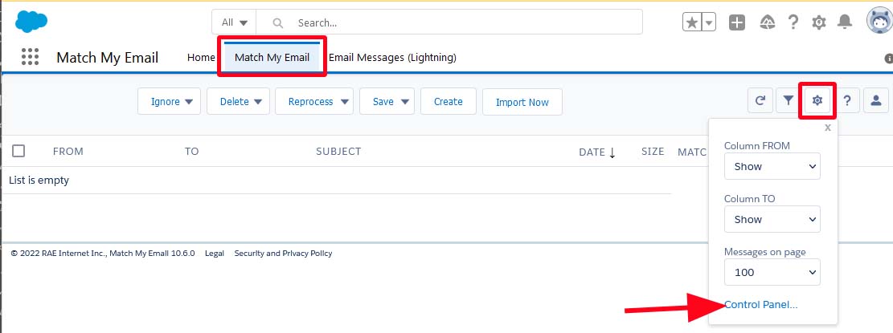Open Email Messages (Lightning) tab
This screenshot has height=333, width=893.
[x=392, y=58]
